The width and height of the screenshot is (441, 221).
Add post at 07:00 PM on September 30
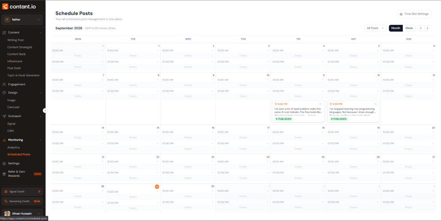(213, 202)
